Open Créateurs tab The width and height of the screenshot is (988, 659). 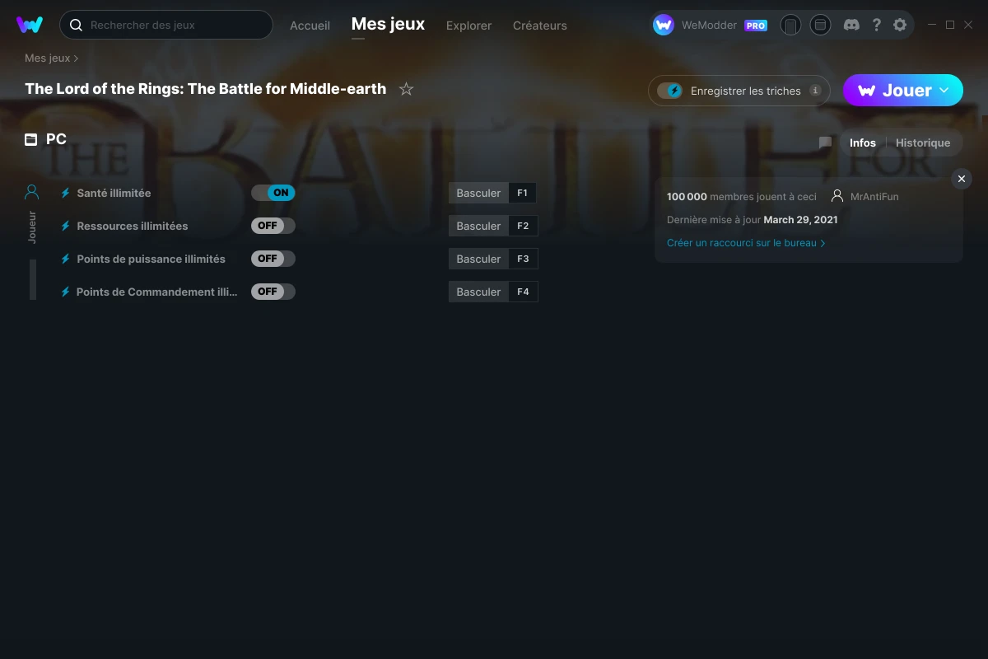(540, 26)
